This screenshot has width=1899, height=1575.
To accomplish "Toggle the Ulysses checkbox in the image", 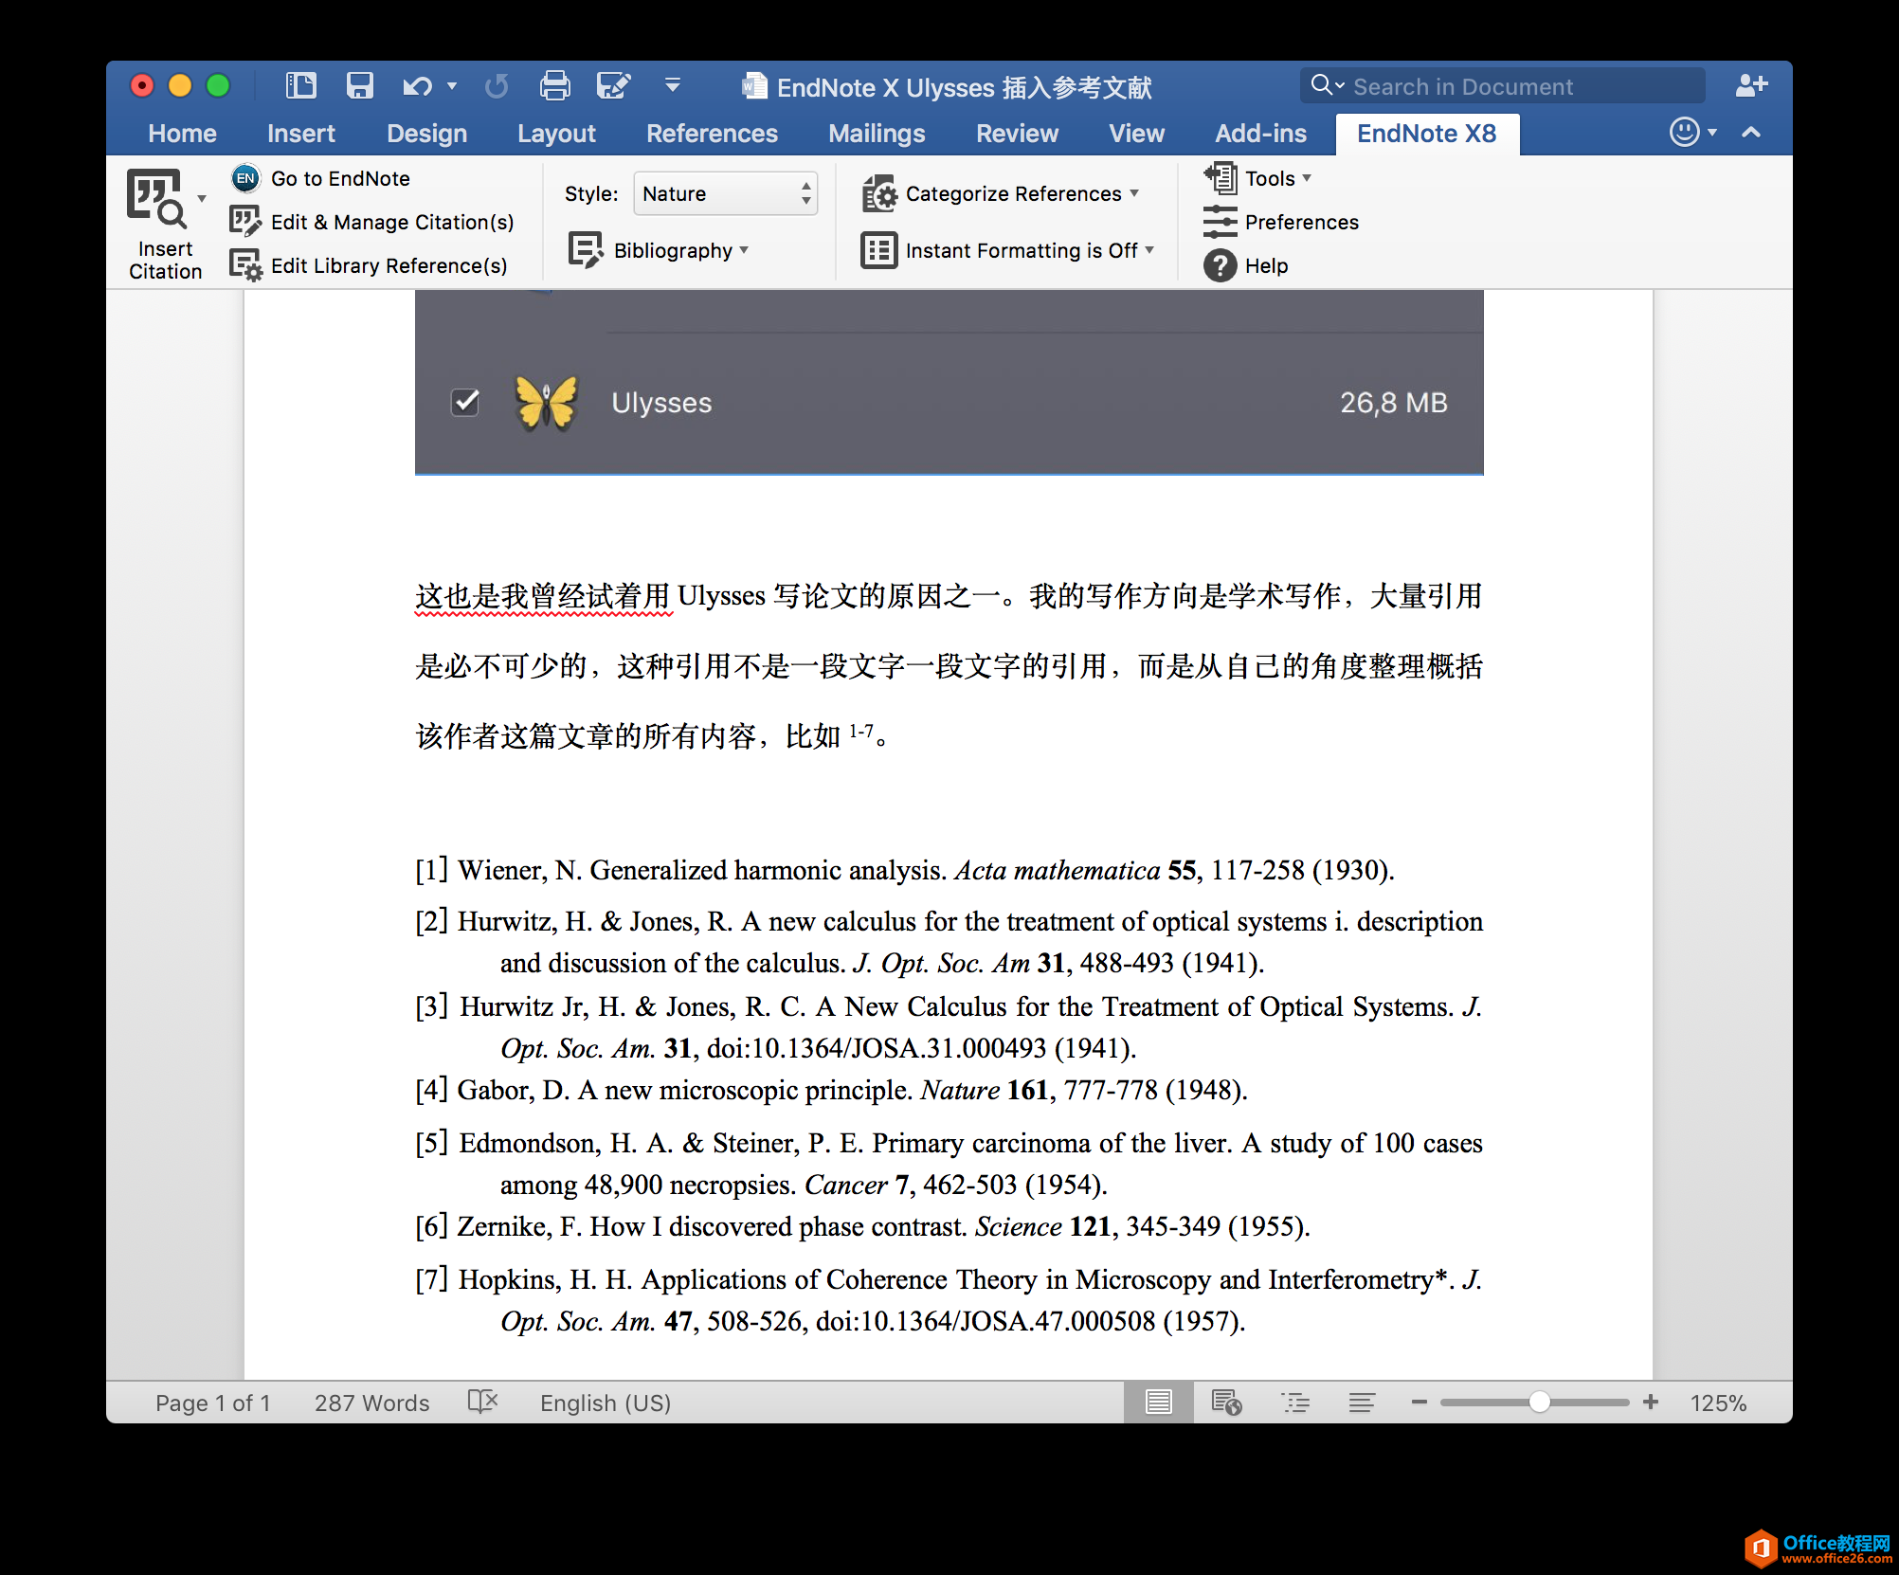I will (x=465, y=403).
